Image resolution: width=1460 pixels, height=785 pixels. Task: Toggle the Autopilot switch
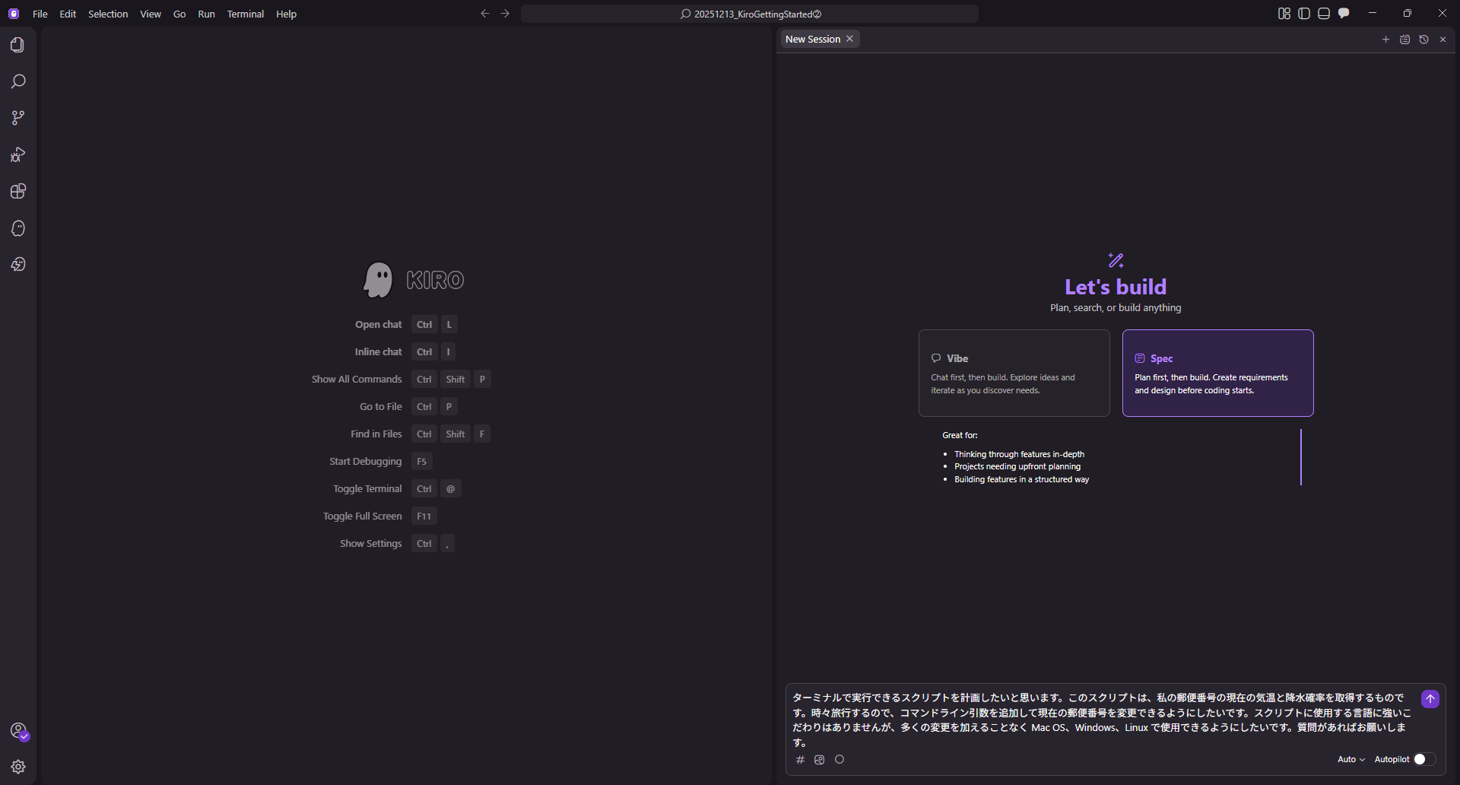coord(1423,759)
